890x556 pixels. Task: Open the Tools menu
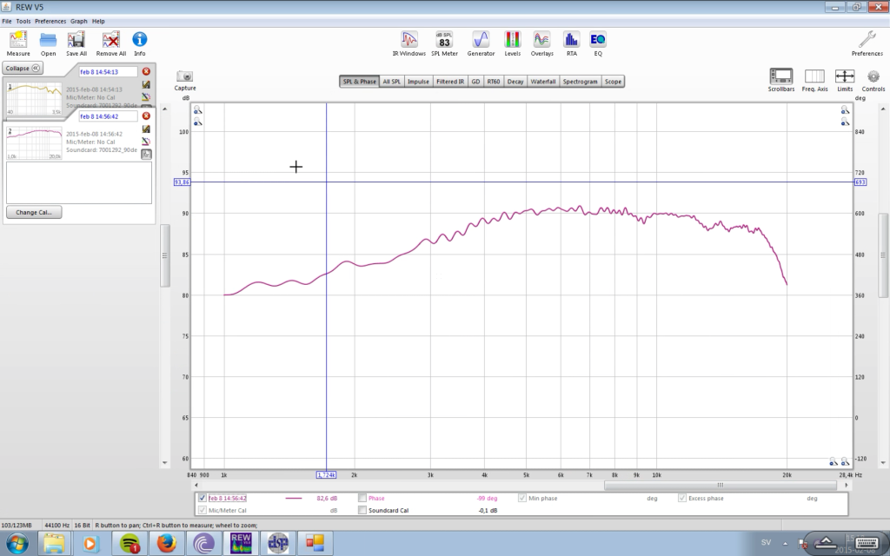point(23,21)
